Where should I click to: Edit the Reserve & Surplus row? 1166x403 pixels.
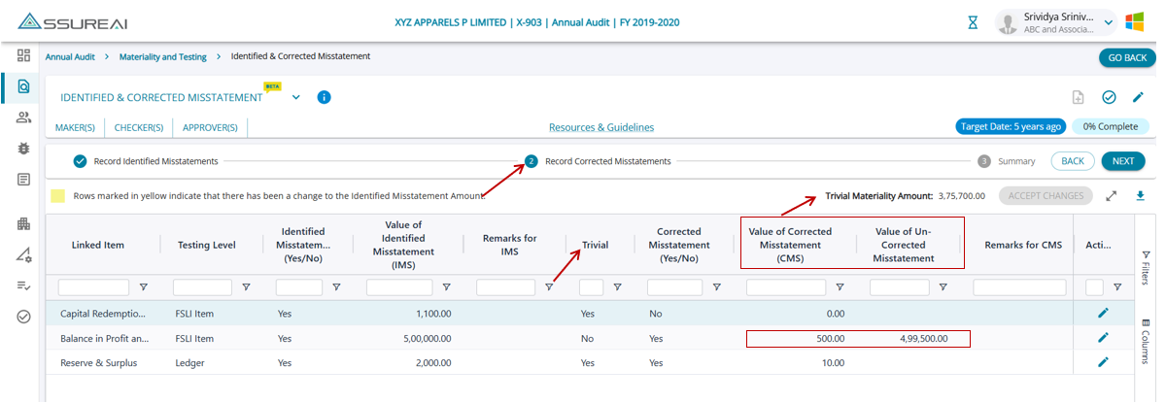(1103, 361)
